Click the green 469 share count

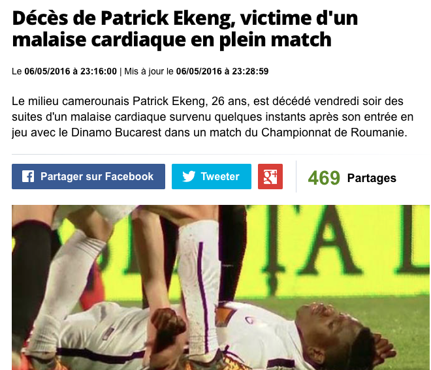pos(324,177)
